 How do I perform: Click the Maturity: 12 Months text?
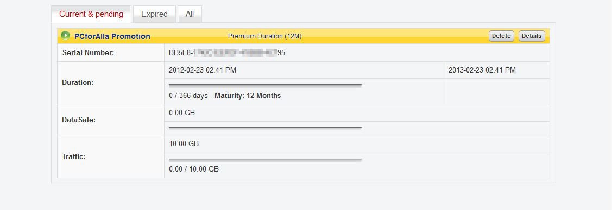pos(248,95)
